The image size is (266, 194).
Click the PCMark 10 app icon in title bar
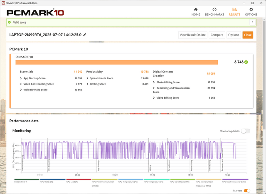click(x=3, y=3)
